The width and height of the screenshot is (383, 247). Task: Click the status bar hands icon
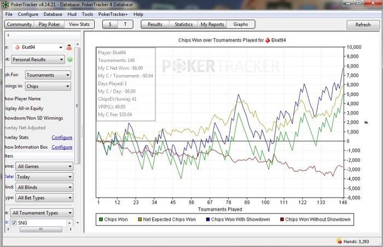pyautogui.click(x=339, y=241)
